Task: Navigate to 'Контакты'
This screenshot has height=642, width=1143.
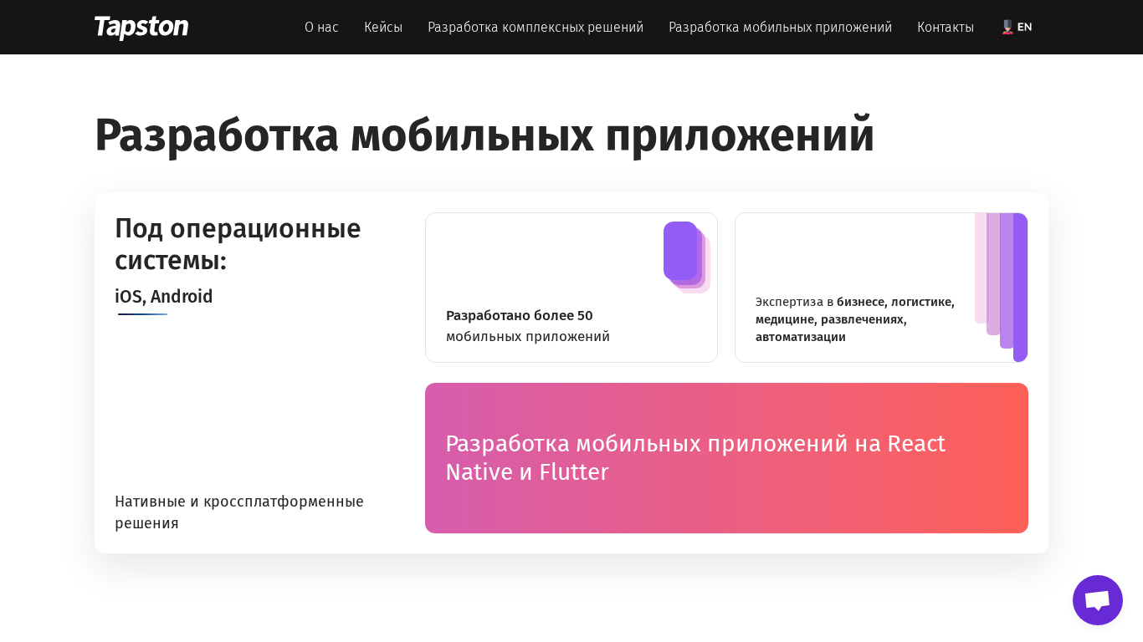Action: coord(946,28)
